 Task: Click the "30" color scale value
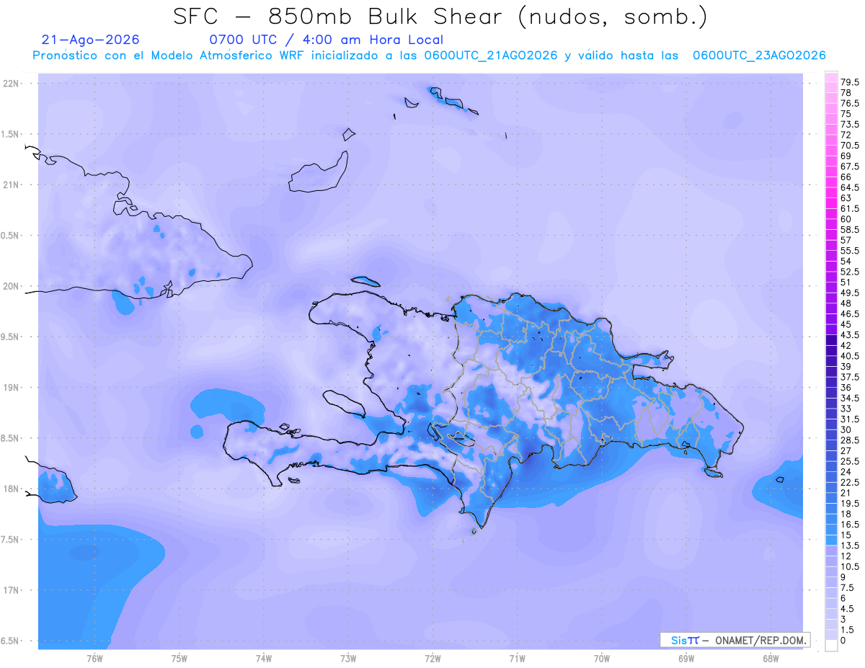coord(846,429)
